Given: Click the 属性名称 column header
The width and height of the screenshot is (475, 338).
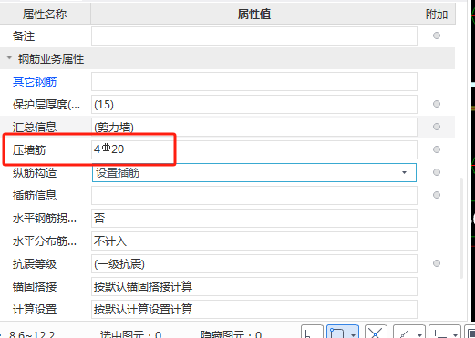Looking at the screenshot, I should (45, 14).
